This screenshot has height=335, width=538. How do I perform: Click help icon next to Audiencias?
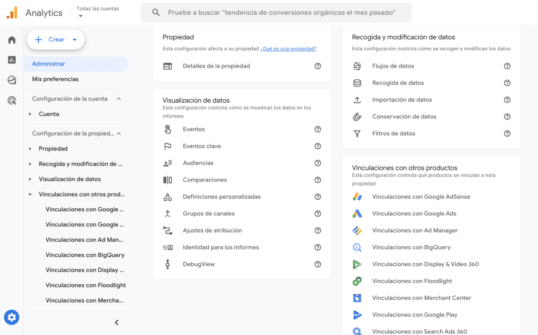pyautogui.click(x=318, y=163)
